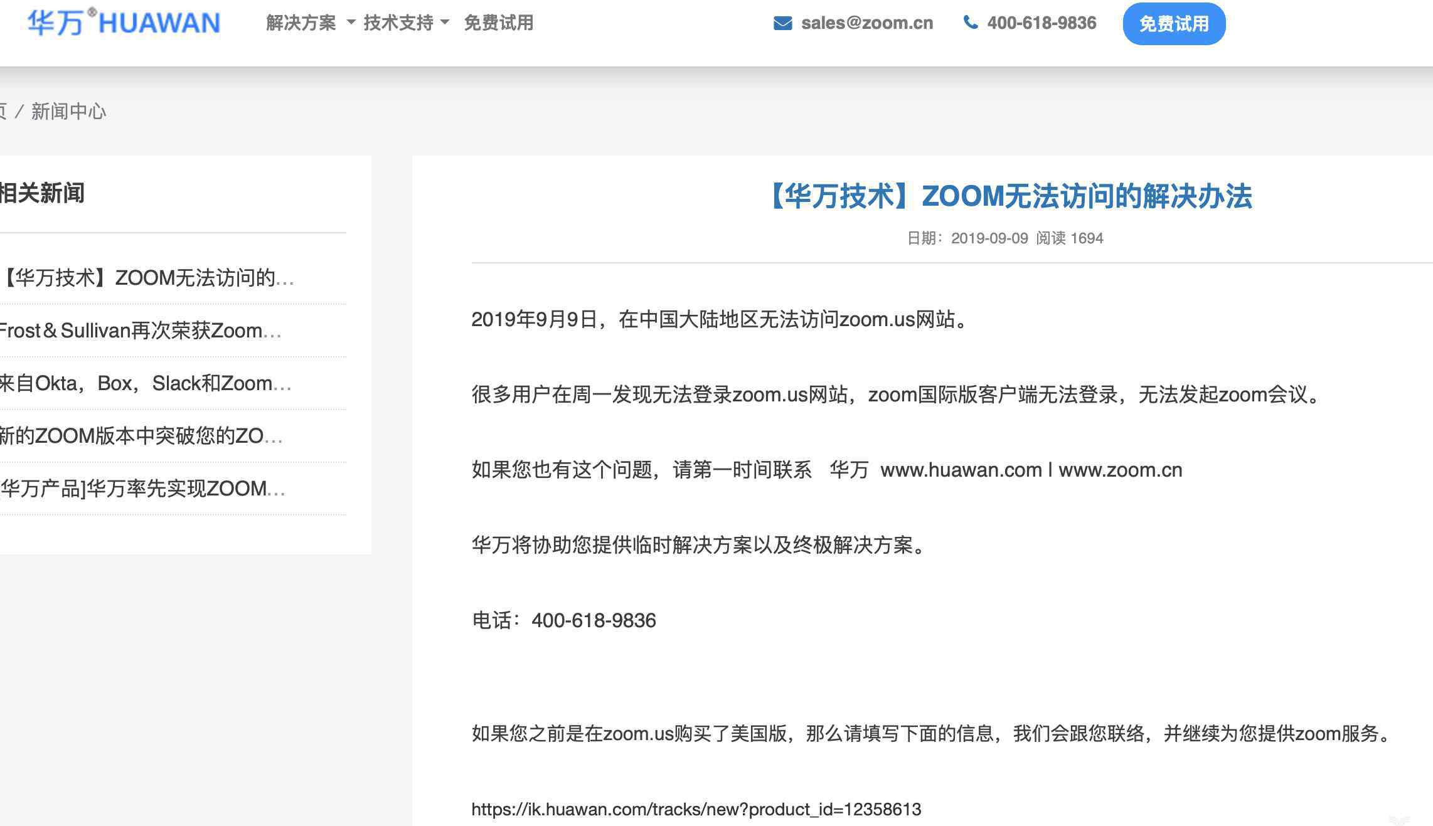Click the Huawan logo
The image size is (1433, 826).
click(x=124, y=23)
